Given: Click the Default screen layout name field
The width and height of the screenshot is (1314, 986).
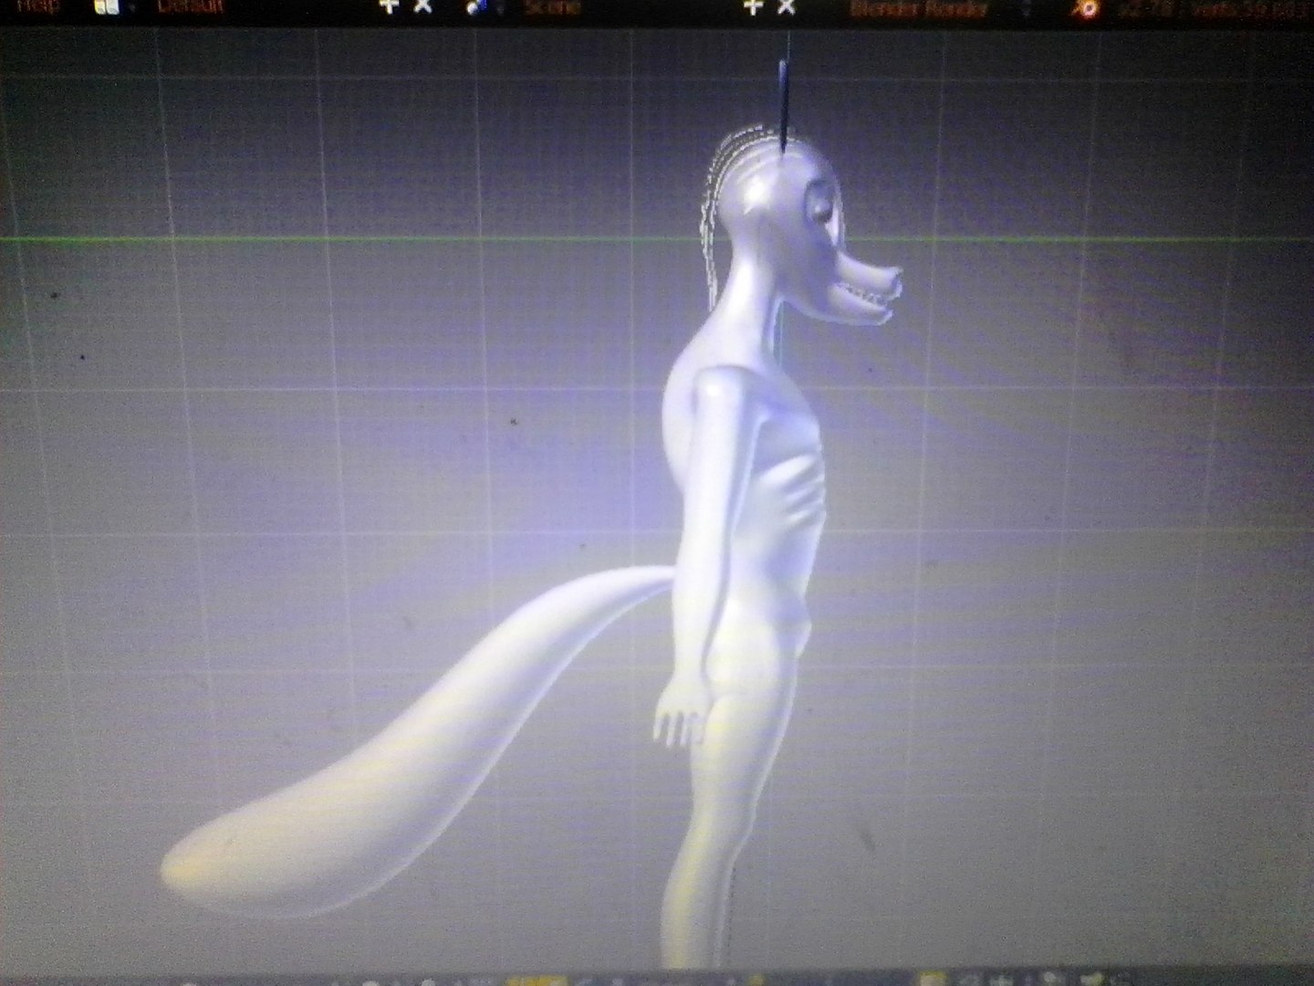Looking at the screenshot, I should click(191, 7).
